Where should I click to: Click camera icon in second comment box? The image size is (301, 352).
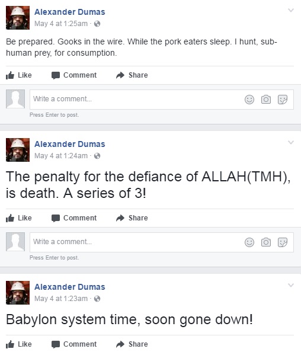tap(266, 242)
